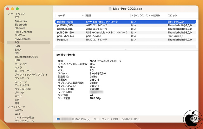Open the Bluetooth hardware item
The height and width of the screenshot is (129, 203).
(21, 25)
